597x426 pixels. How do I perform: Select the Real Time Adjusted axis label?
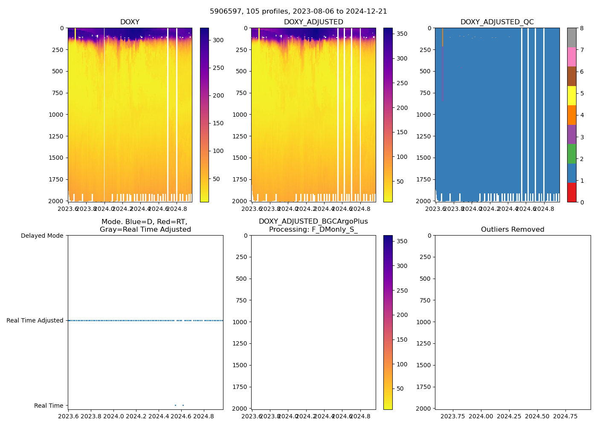pyautogui.click(x=35, y=320)
